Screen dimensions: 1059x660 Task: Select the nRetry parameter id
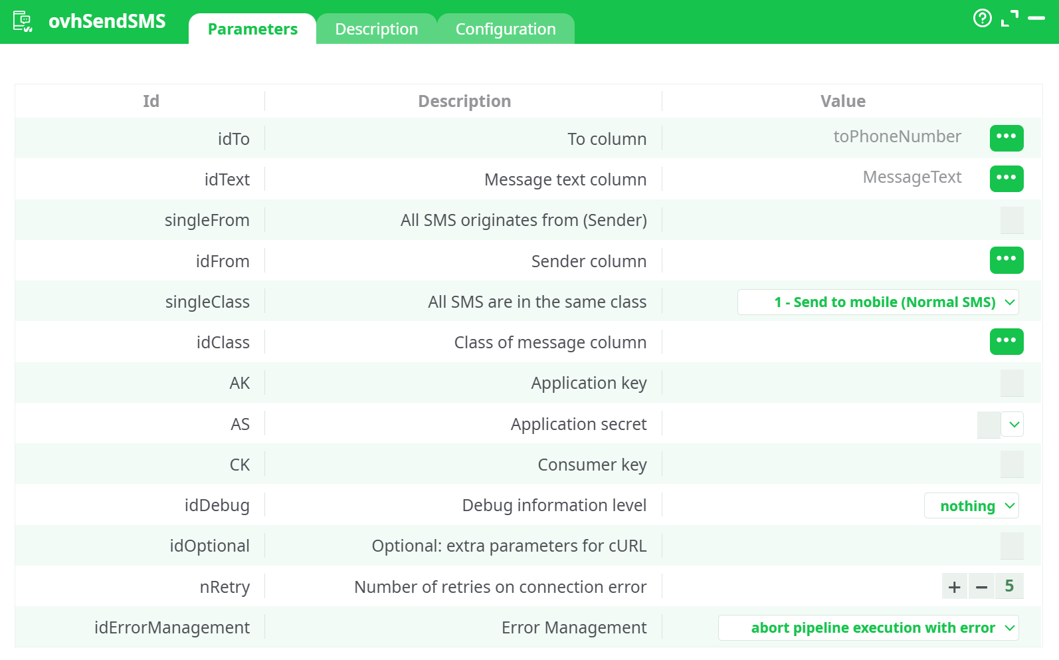[225, 587]
